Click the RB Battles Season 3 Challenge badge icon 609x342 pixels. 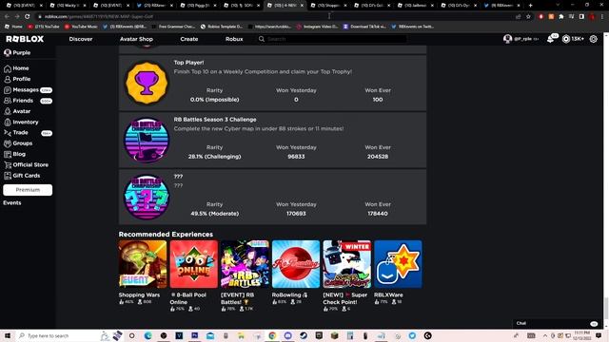coord(147,140)
